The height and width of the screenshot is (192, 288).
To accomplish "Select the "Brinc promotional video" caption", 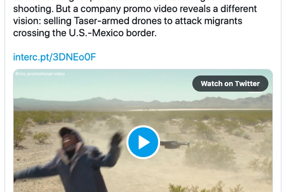I will pos(40,74).
